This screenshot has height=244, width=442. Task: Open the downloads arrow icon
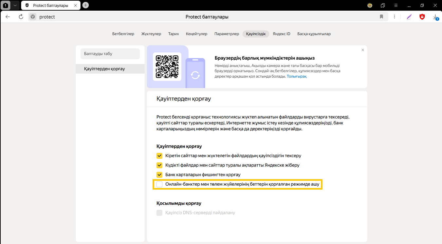point(435,17)
